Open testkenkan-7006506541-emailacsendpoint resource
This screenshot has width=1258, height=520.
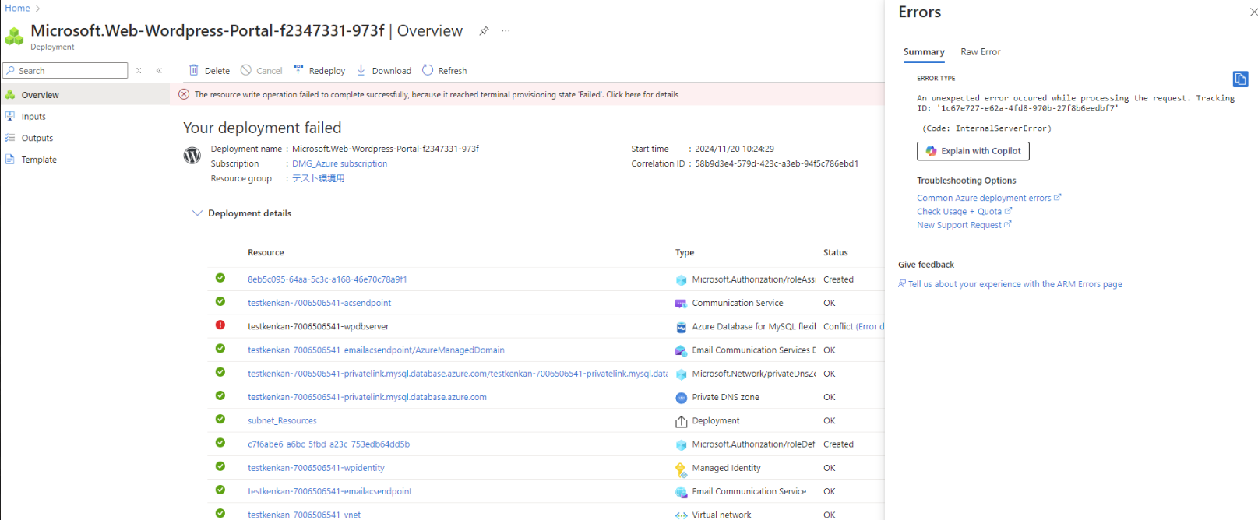point(329,491)
